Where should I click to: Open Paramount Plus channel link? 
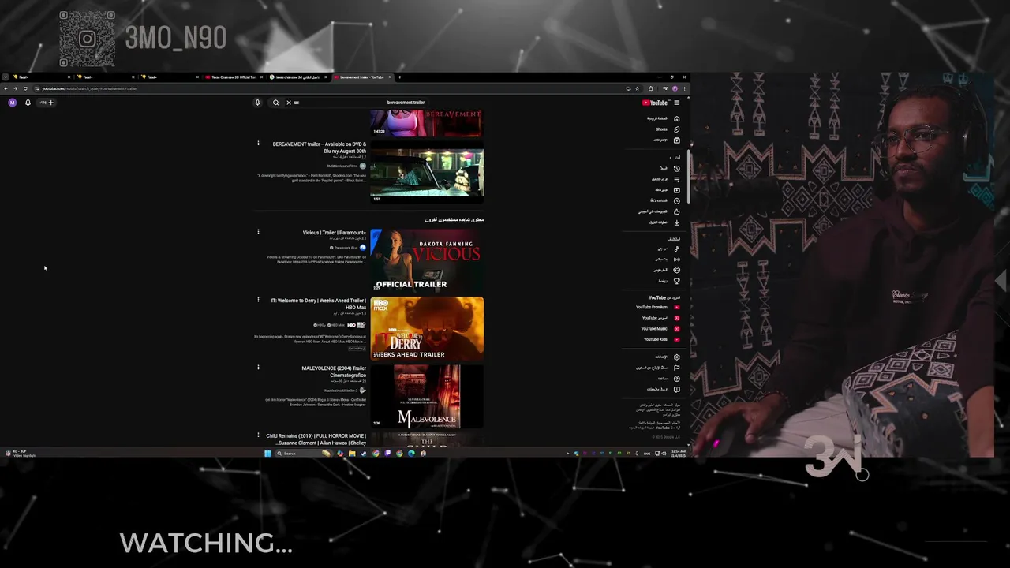click(346, 248)
